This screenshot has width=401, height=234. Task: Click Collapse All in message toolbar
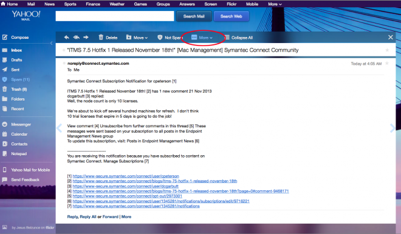[x=239, y=38]
